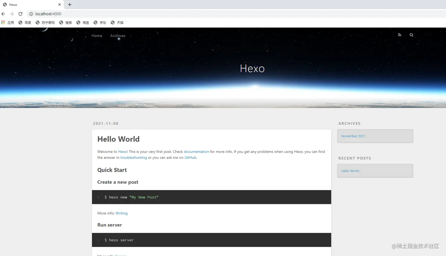Screen dimensions: 446x256
Task: Click the ARCHIVES widget heading
Action: tap(349, 123)
